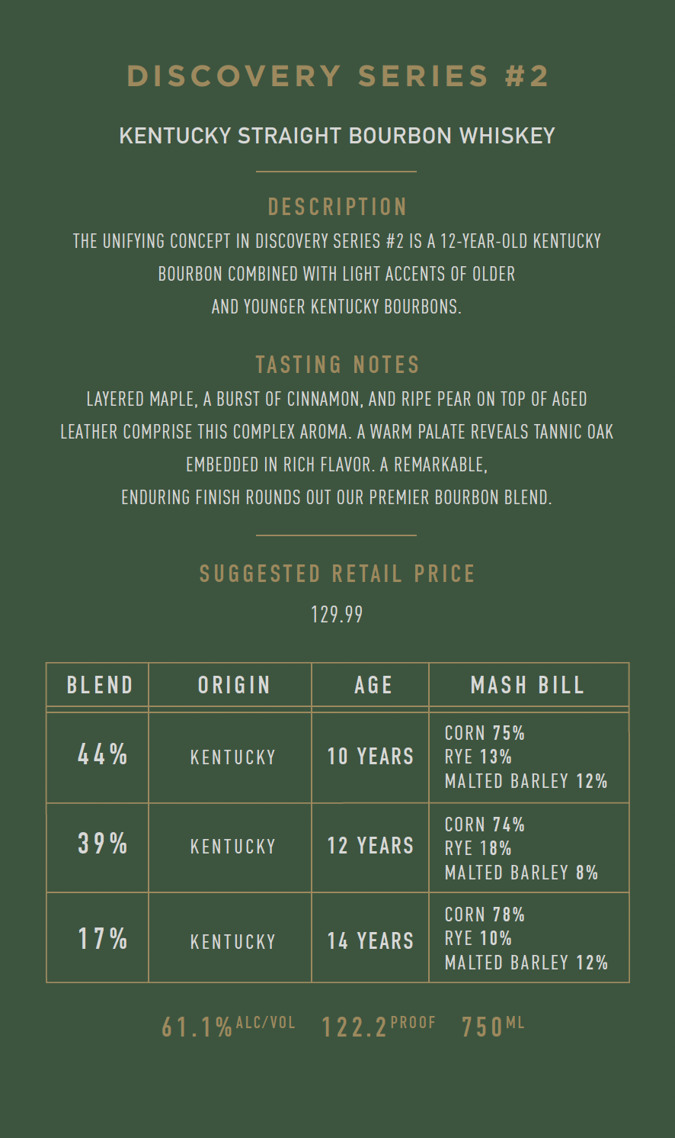
Task: Select the 39% blend cell
Action: (103, 844)
